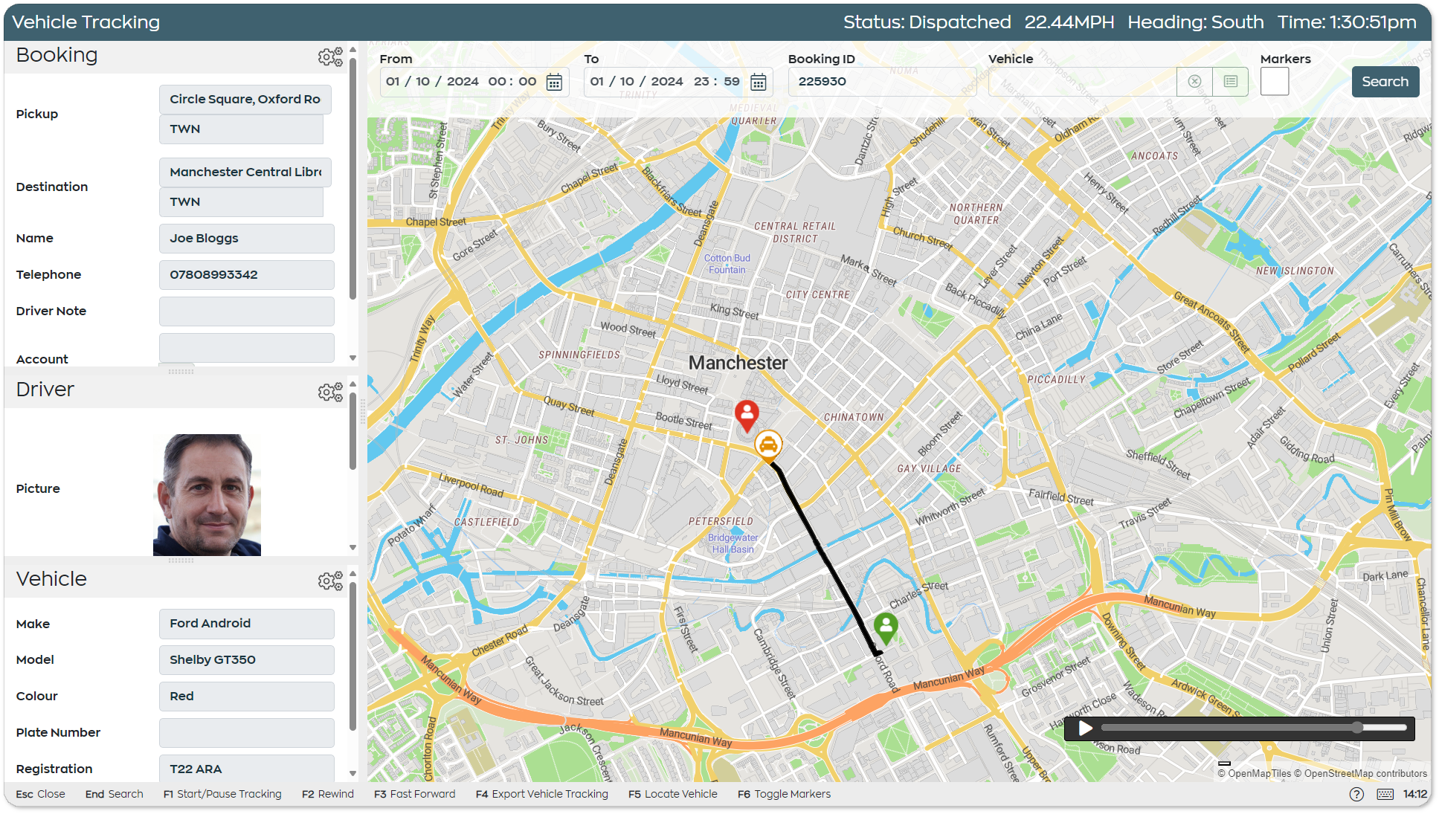Click the vehicle Make field
The image size is (1439, 814).
247,624
